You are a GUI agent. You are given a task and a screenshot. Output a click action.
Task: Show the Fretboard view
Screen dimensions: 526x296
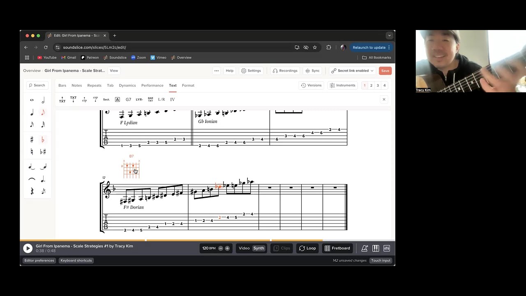click(337, 248)
